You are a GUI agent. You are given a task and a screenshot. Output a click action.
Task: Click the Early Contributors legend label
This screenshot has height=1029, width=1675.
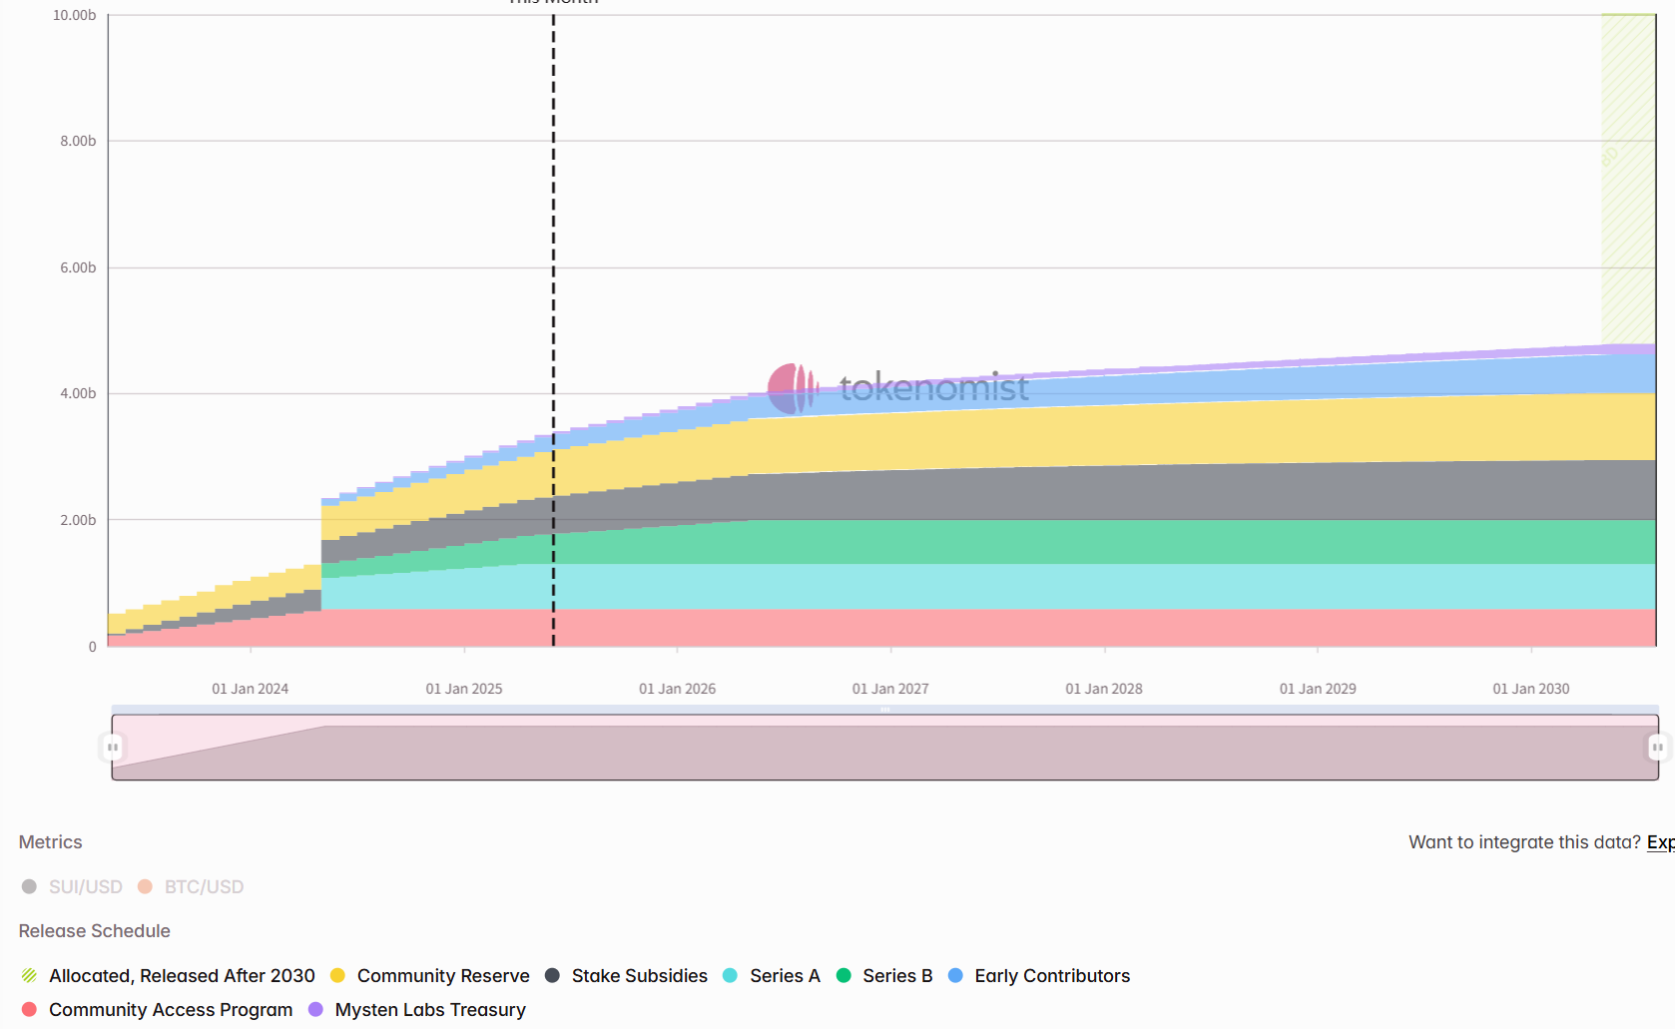[x=1052, y=975]
